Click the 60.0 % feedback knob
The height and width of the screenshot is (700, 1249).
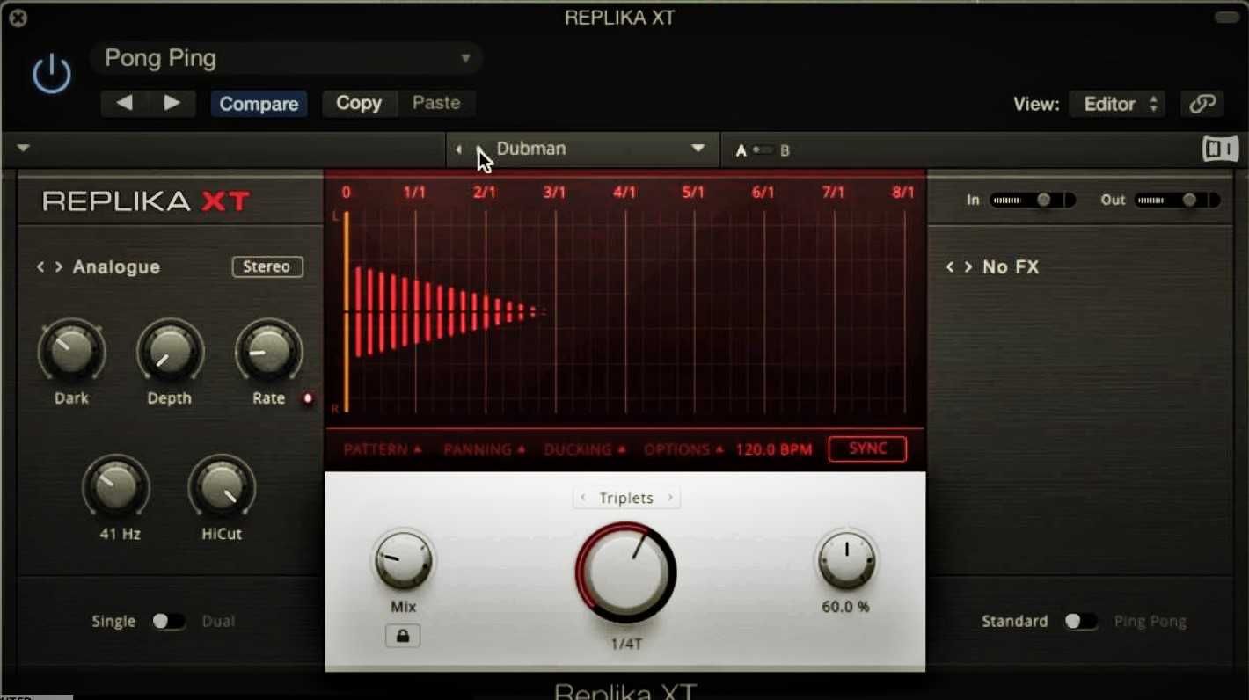click(x=846, y=560)
